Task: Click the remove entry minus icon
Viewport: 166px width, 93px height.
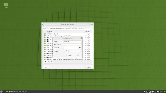Action: (49, 62)
